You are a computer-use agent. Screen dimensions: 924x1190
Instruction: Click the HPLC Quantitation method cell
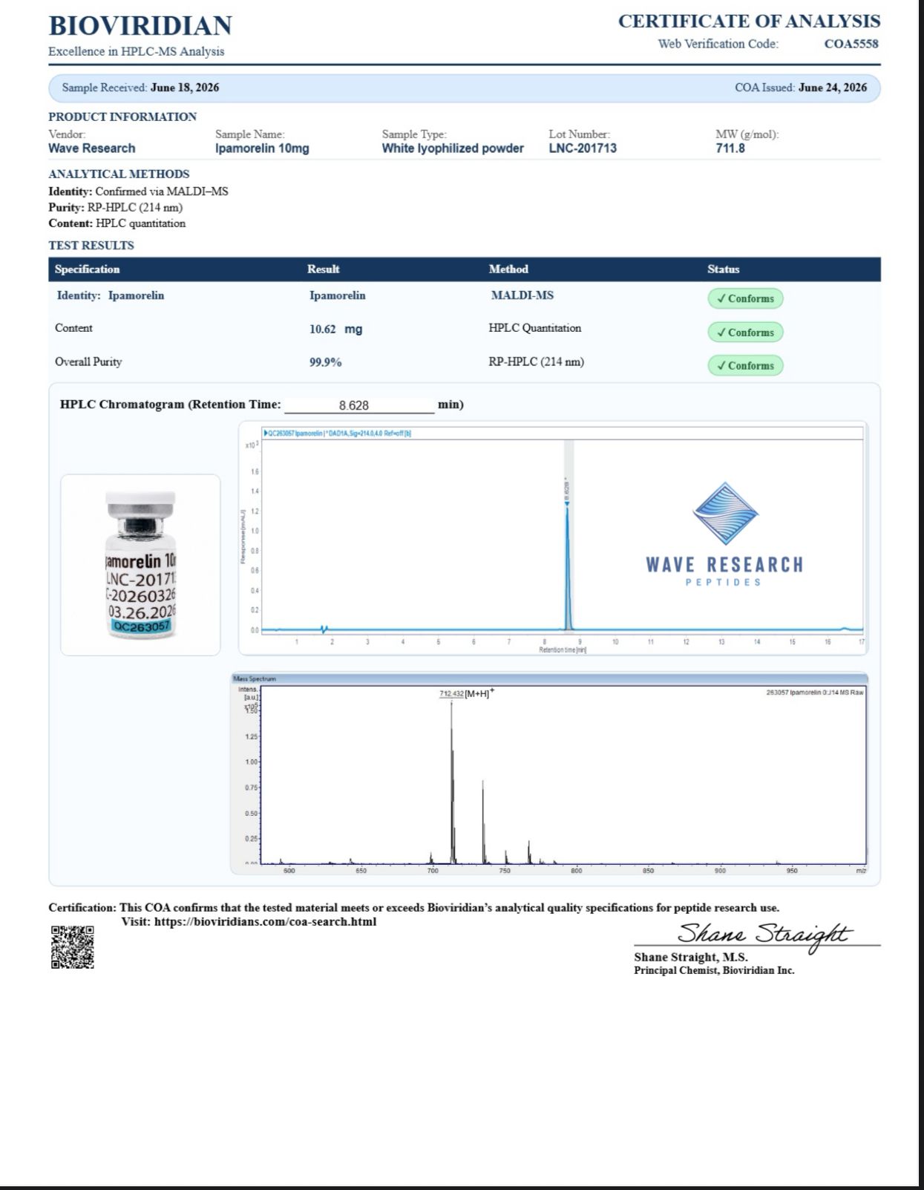[x=535, y=328]
